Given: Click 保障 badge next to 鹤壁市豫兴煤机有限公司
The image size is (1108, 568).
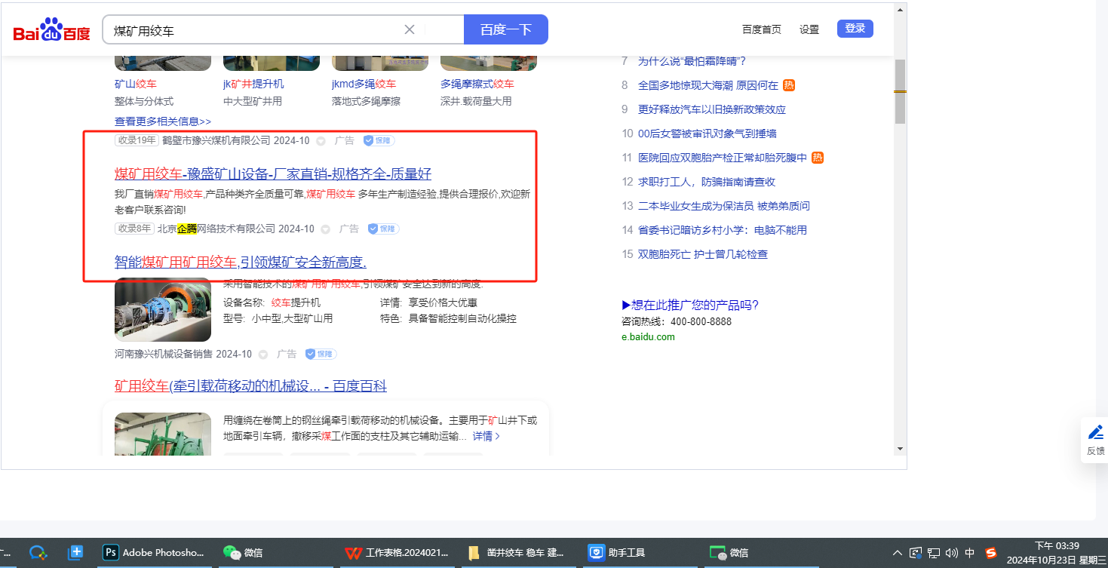Looking at the screenshot, I should click(x=379, y=140).
